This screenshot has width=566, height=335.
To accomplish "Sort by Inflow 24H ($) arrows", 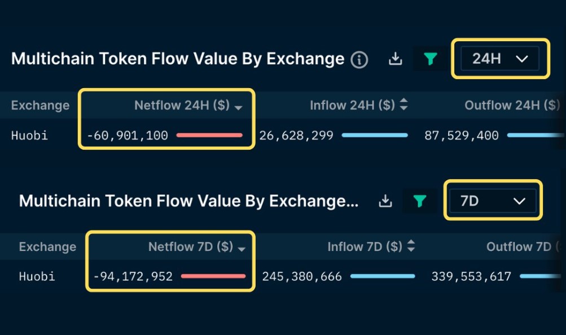I will coord(404,105).
